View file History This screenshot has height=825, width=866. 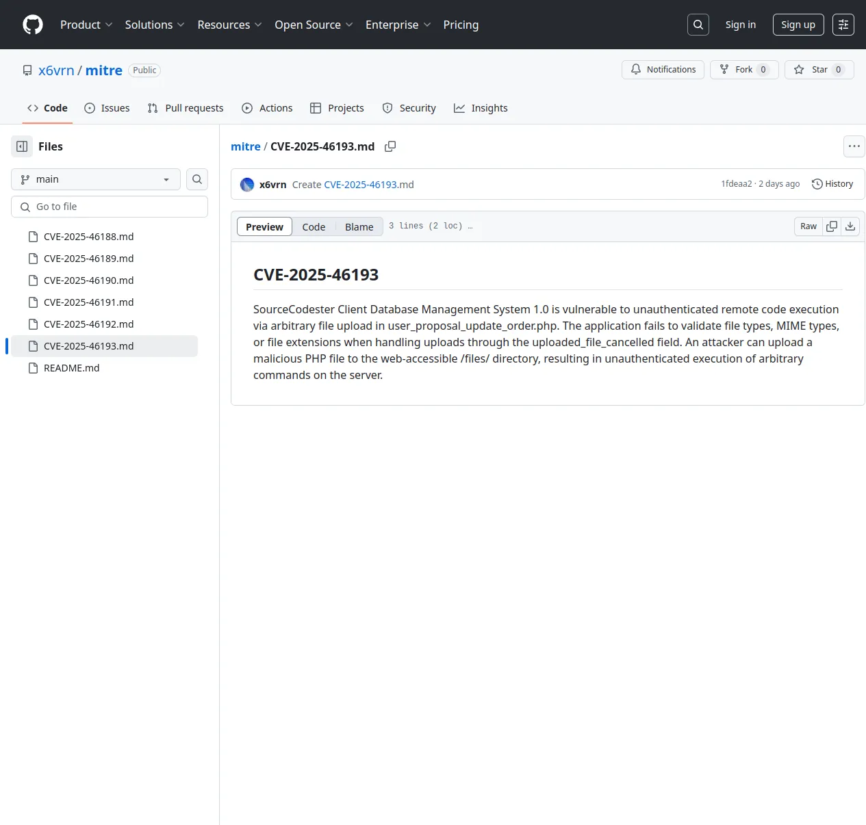(x=832, y=184)
